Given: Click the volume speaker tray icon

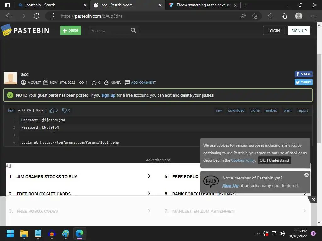Looking at the screenshot, I should (x=282, y=233).
